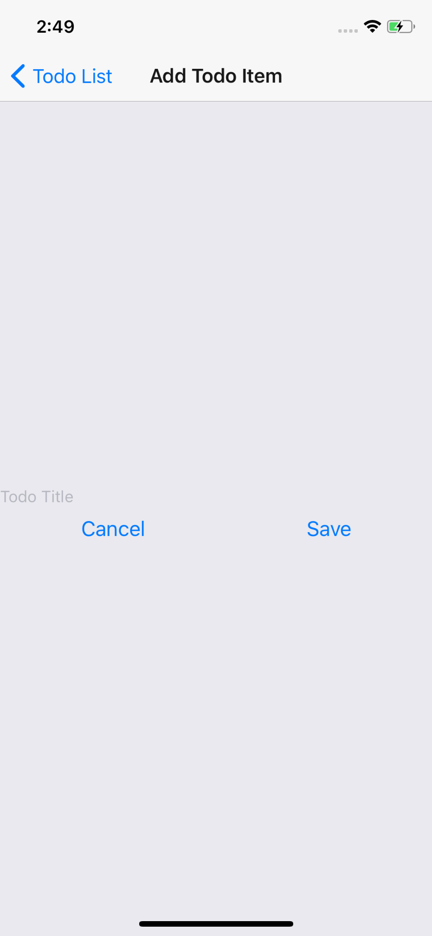
Task: Click the Add Todo Item title
Action: [216, 76]
